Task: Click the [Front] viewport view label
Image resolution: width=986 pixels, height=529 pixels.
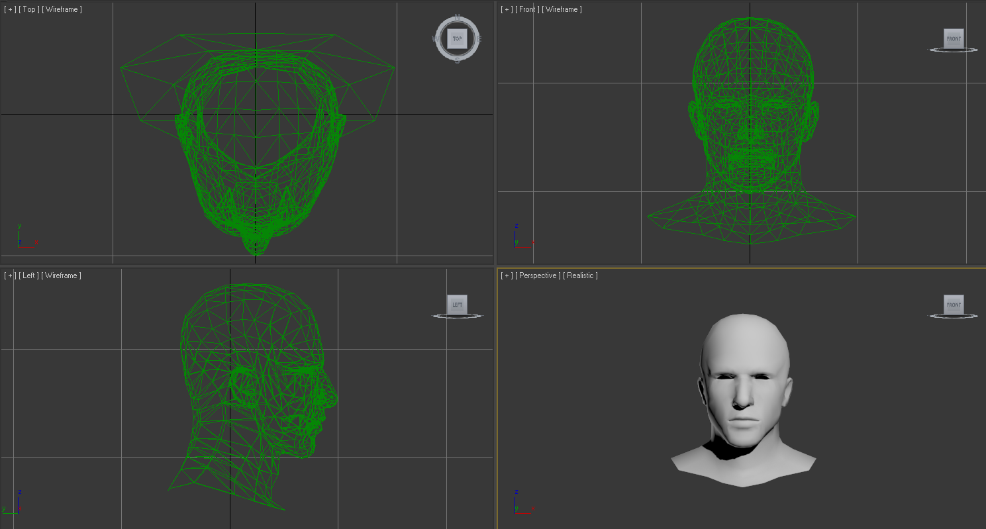Action: pos(527,9)
